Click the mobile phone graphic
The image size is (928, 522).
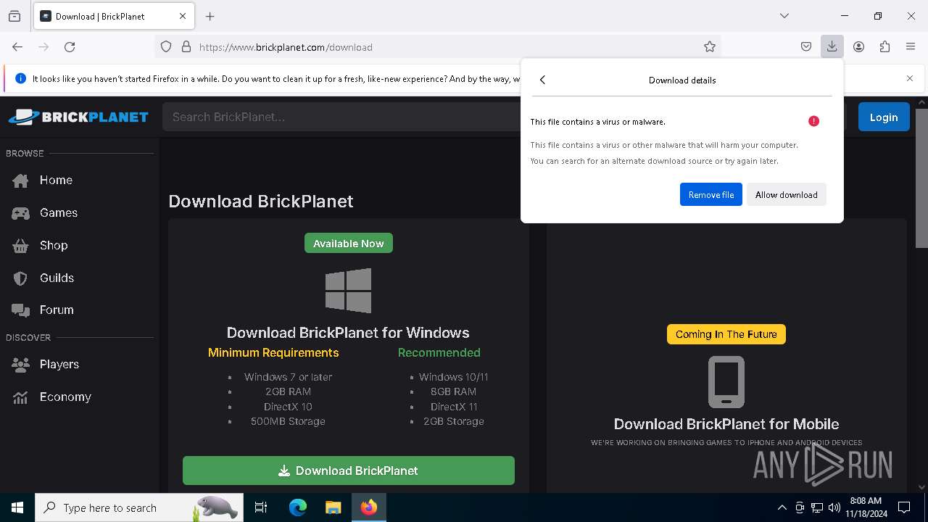click(726, 382)
